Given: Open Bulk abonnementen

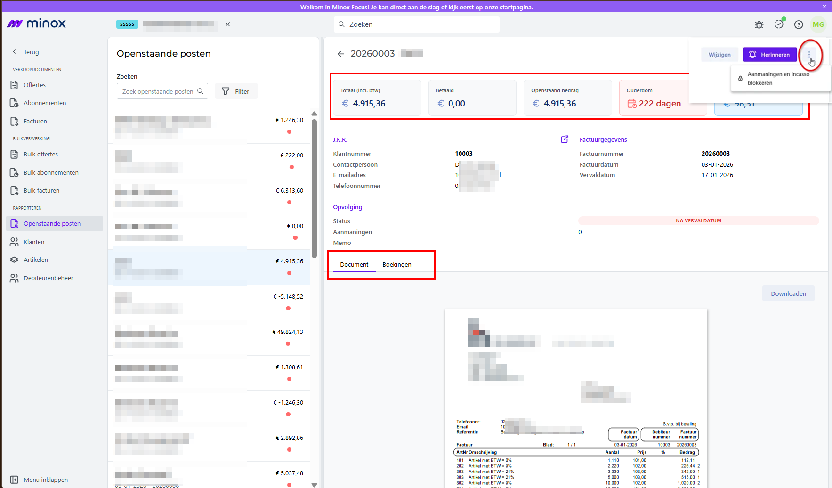Looking at the screenshot, I should click(51, 173).
